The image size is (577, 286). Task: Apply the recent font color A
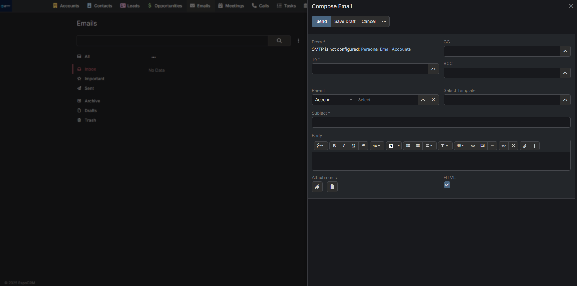(x=391, y=146)
